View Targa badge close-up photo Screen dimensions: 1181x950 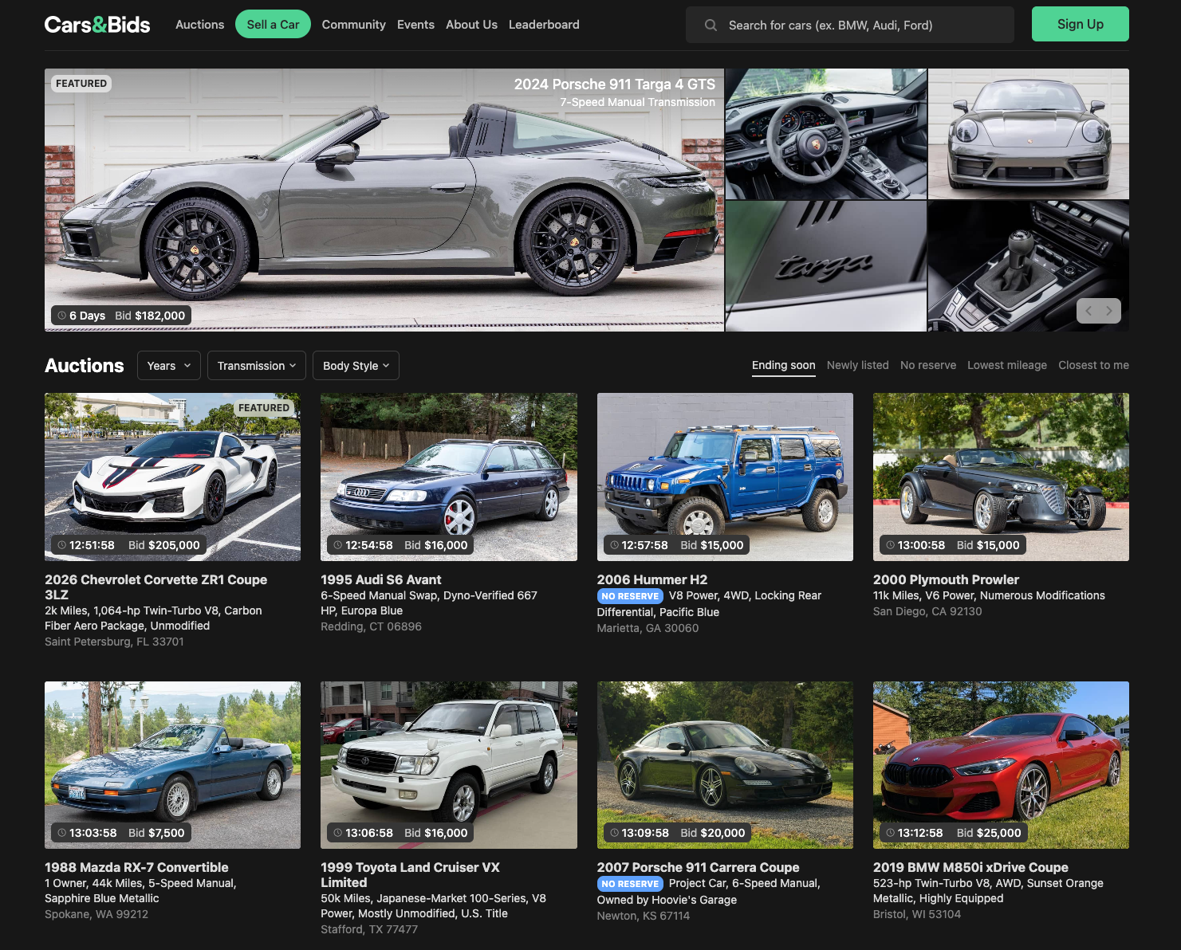(826, 266)
